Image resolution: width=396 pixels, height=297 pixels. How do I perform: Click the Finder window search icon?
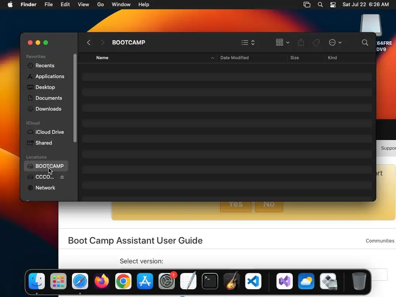pos(365,43)
